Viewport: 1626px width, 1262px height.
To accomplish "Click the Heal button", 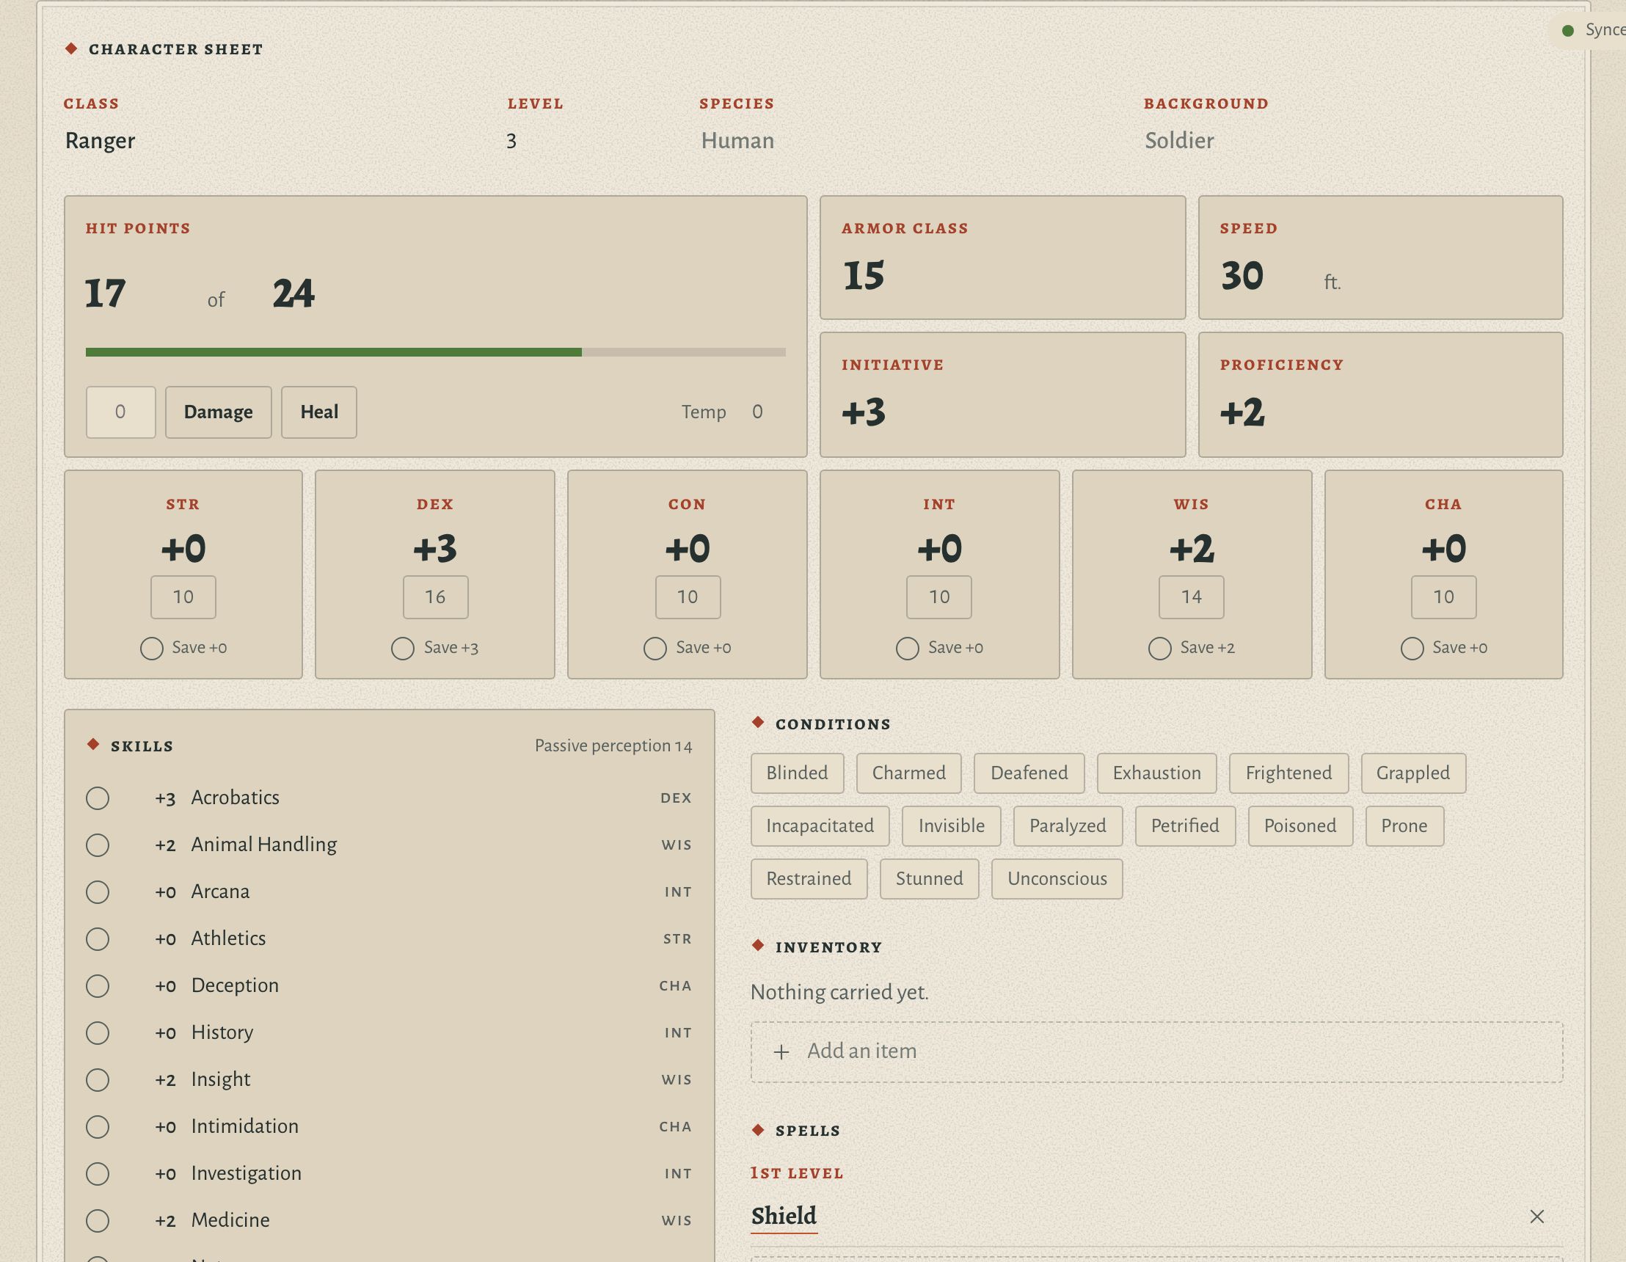I will click(318, 412).
